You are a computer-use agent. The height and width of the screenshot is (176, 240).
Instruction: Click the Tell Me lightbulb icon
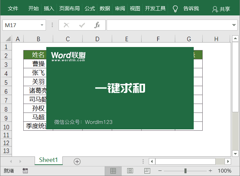(x=175, y=9)
